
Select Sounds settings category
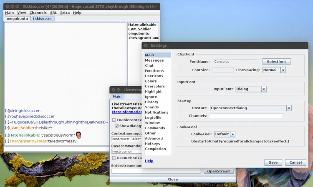coord(157,107)
